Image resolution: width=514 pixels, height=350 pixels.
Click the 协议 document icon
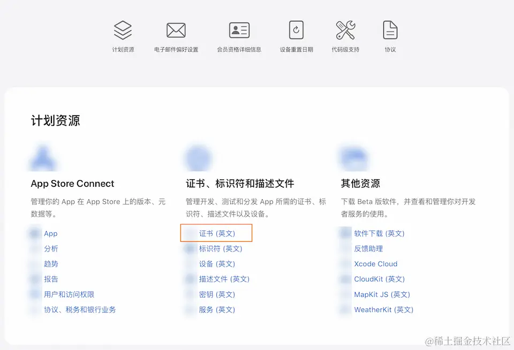pos(390,30)
